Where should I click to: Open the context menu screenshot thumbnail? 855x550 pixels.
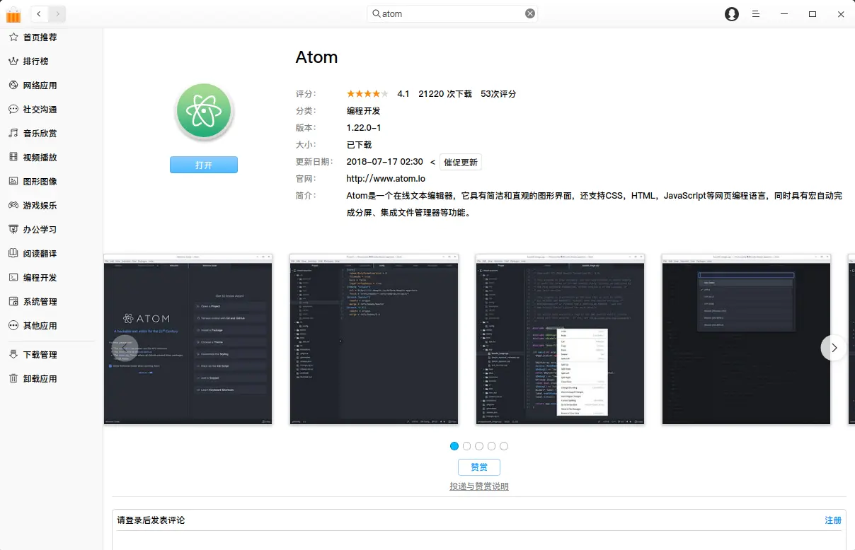click(x=560, y=339)
